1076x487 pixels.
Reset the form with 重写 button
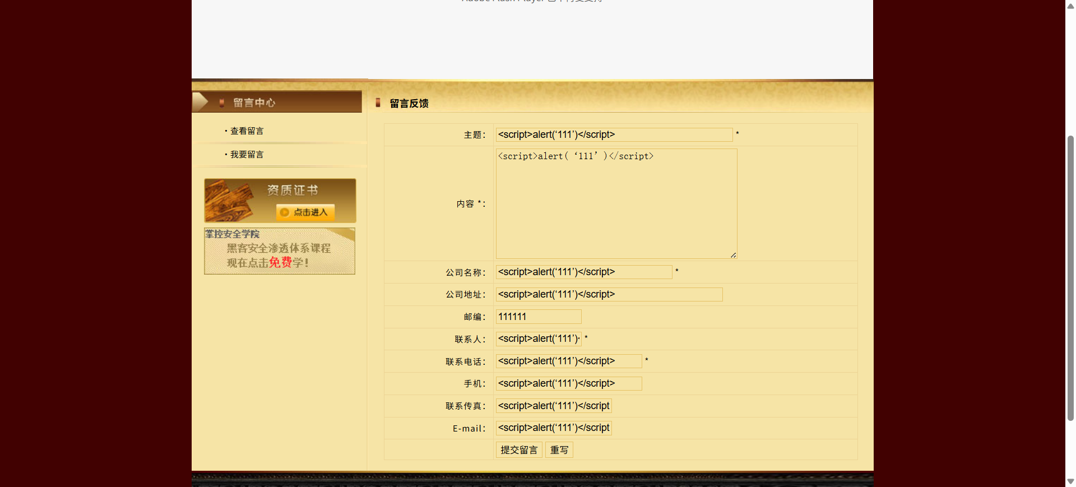[x=559, y=450]
